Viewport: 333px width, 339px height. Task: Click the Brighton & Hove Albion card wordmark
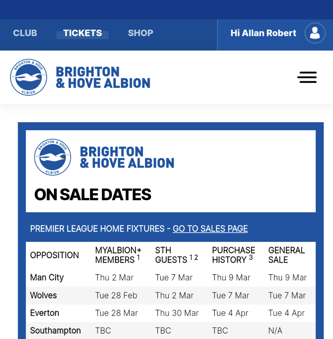pyautogui.click(x=127, y=157)
